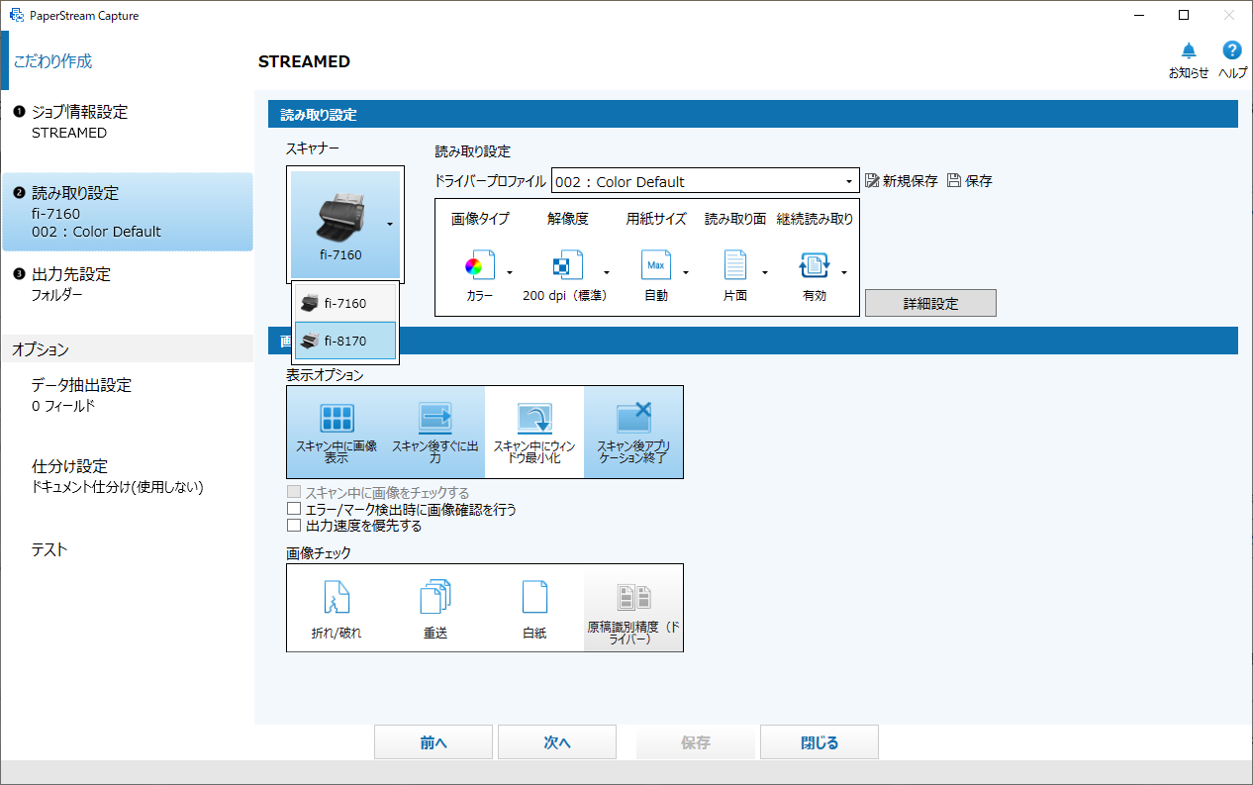Click the 折れ/破れ image check icon
This screenshot has height=785, width=1253.
337,597
